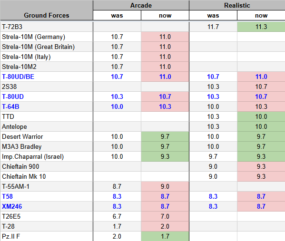Select the Strela-10M (Germany) cell
The image size is (285, 241).
[x=47, y=37]
